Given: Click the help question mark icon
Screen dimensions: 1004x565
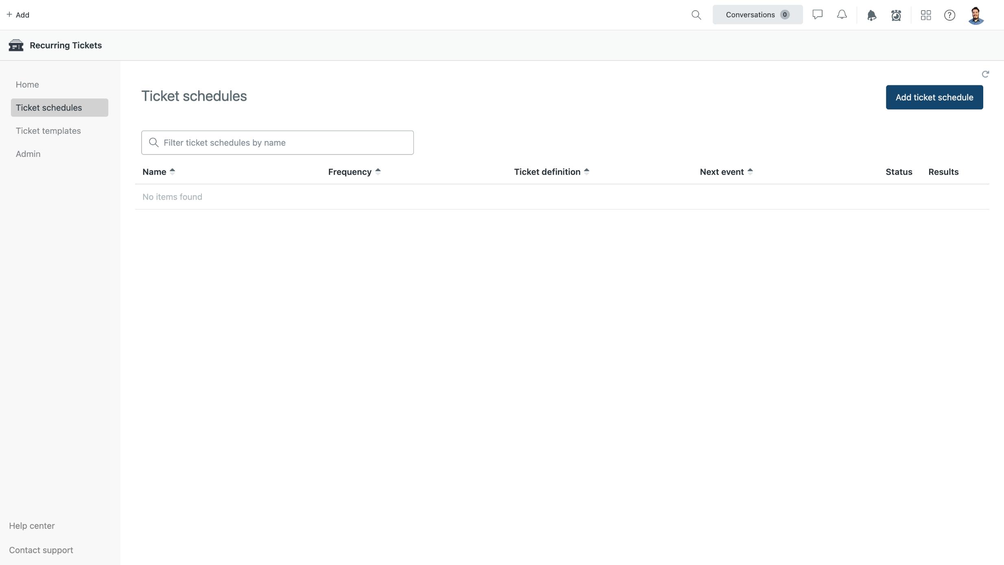Looking at the screenshot, I should 949,15.
